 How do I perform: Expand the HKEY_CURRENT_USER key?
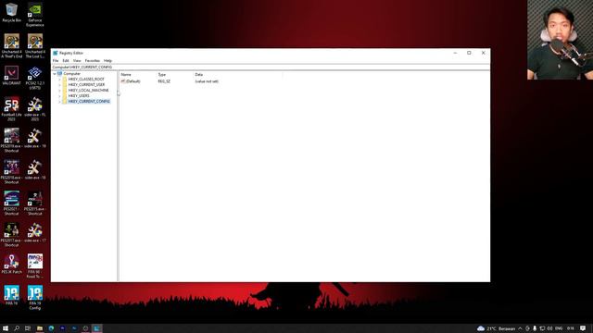59,85
